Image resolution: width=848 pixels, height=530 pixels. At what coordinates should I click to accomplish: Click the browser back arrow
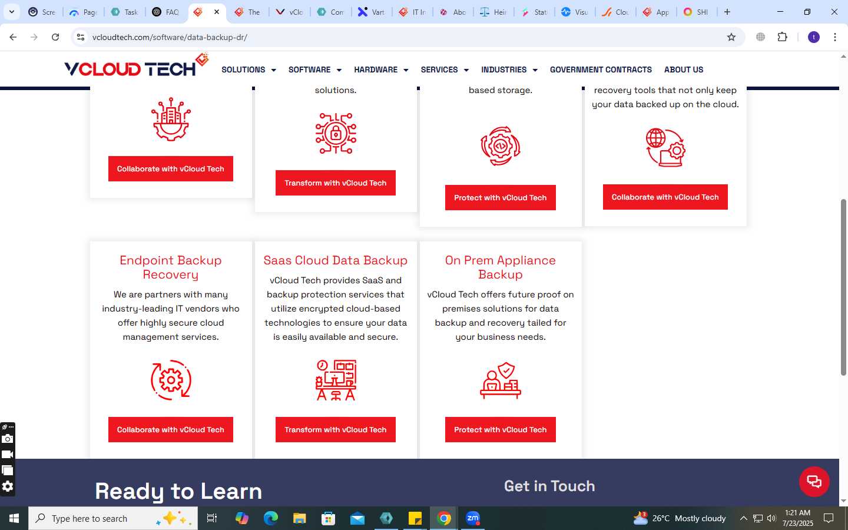click(13, 37)
